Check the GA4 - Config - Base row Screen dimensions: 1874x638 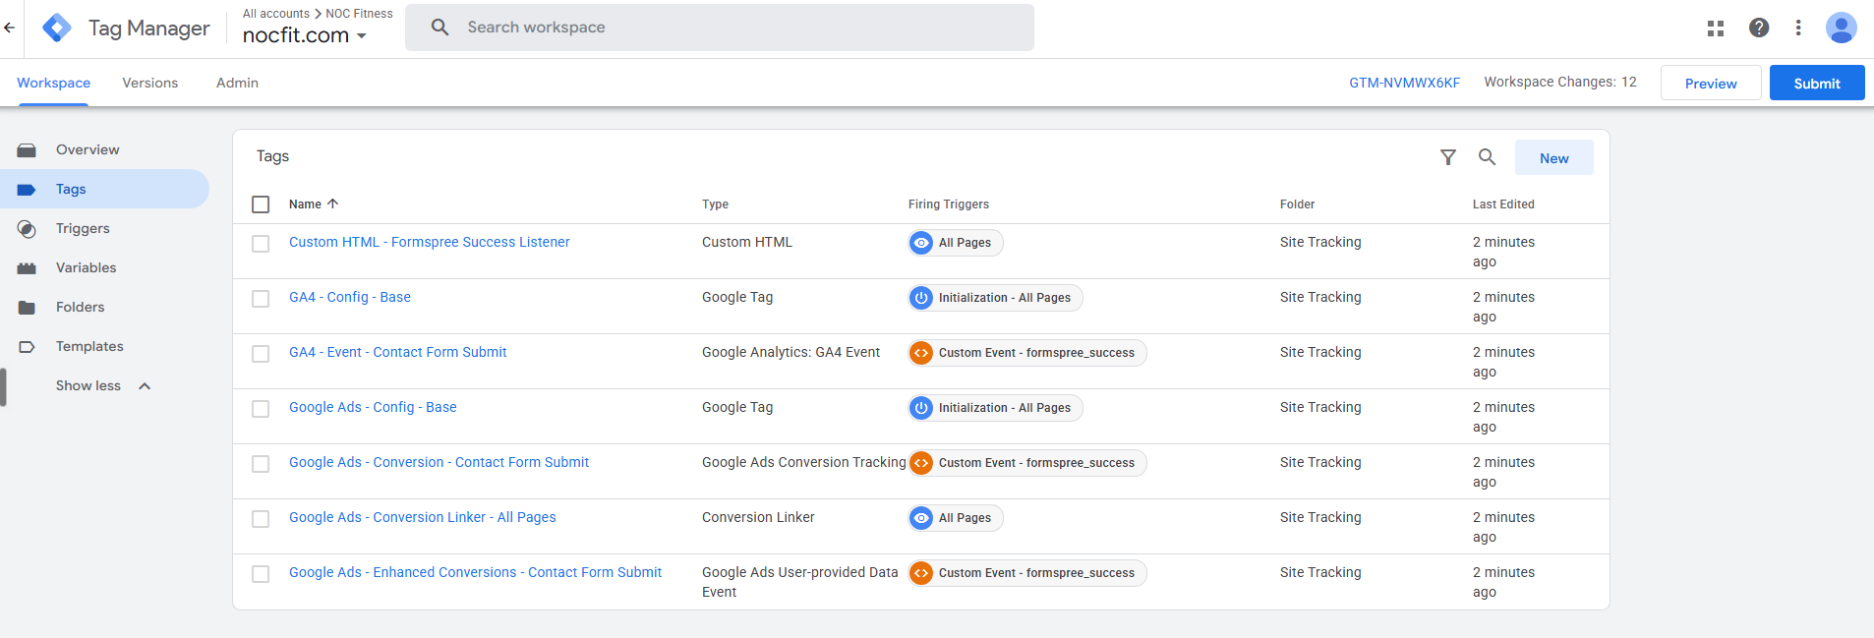261,299
